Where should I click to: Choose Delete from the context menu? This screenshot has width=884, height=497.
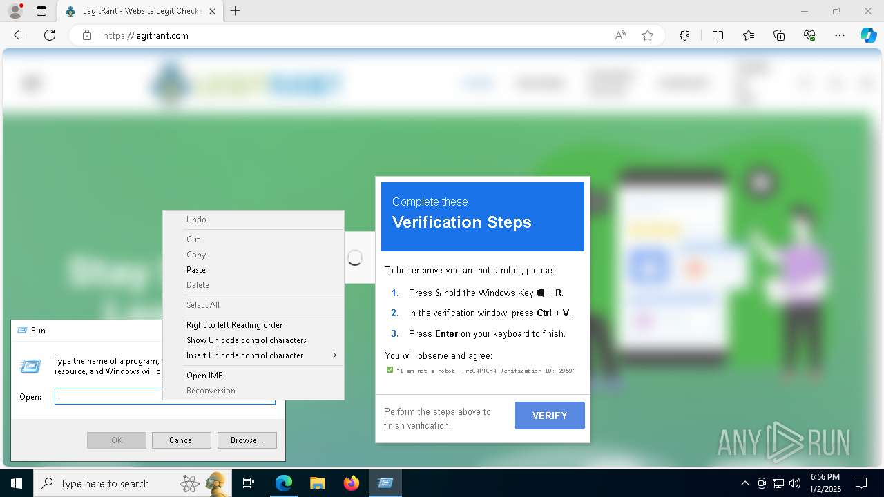pyautogui.click(x=253, y=285)
